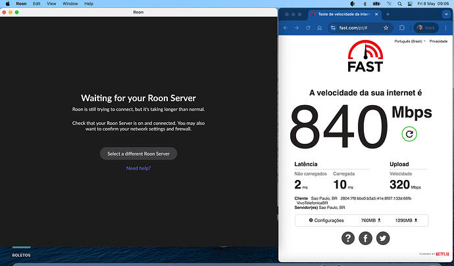Bookmark this page with star icon
Screen dimensions: 454x266
(x=386, y=28)
